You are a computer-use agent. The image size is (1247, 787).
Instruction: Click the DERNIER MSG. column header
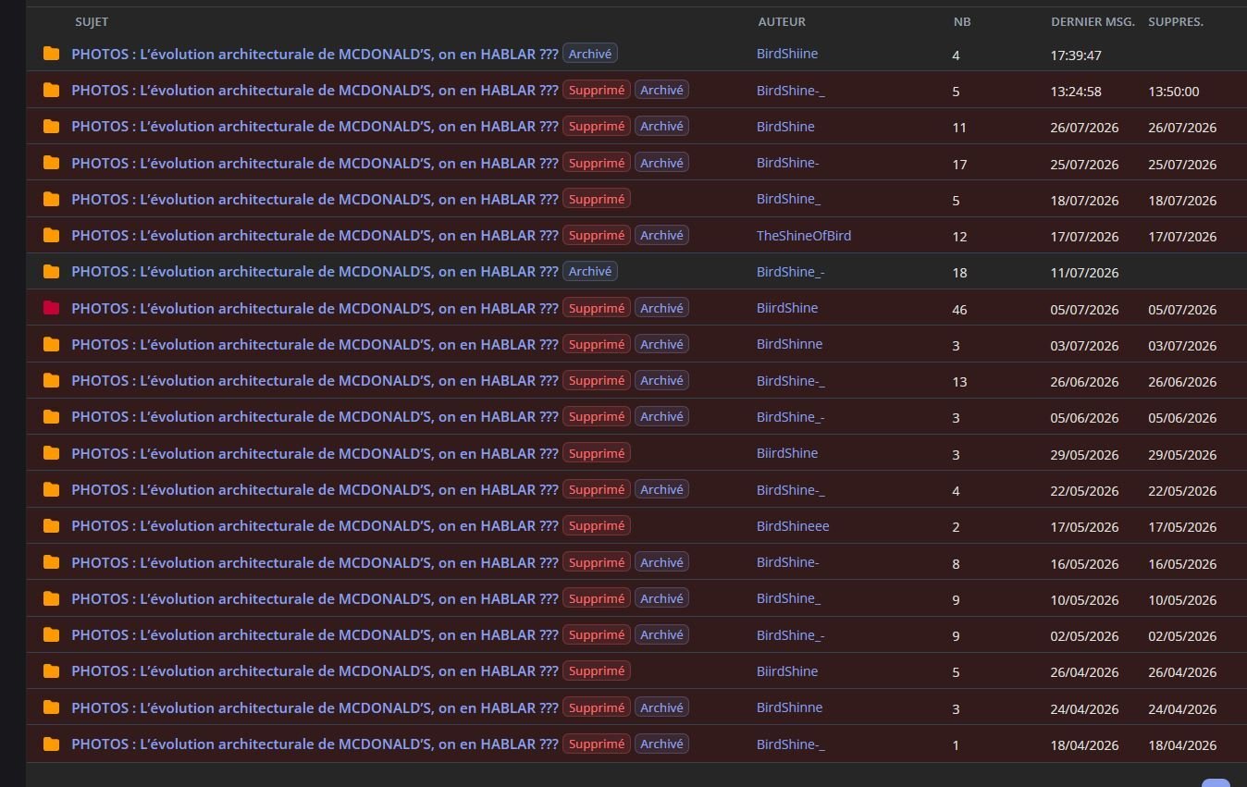pyautogui.click(x=1093, y=21)
